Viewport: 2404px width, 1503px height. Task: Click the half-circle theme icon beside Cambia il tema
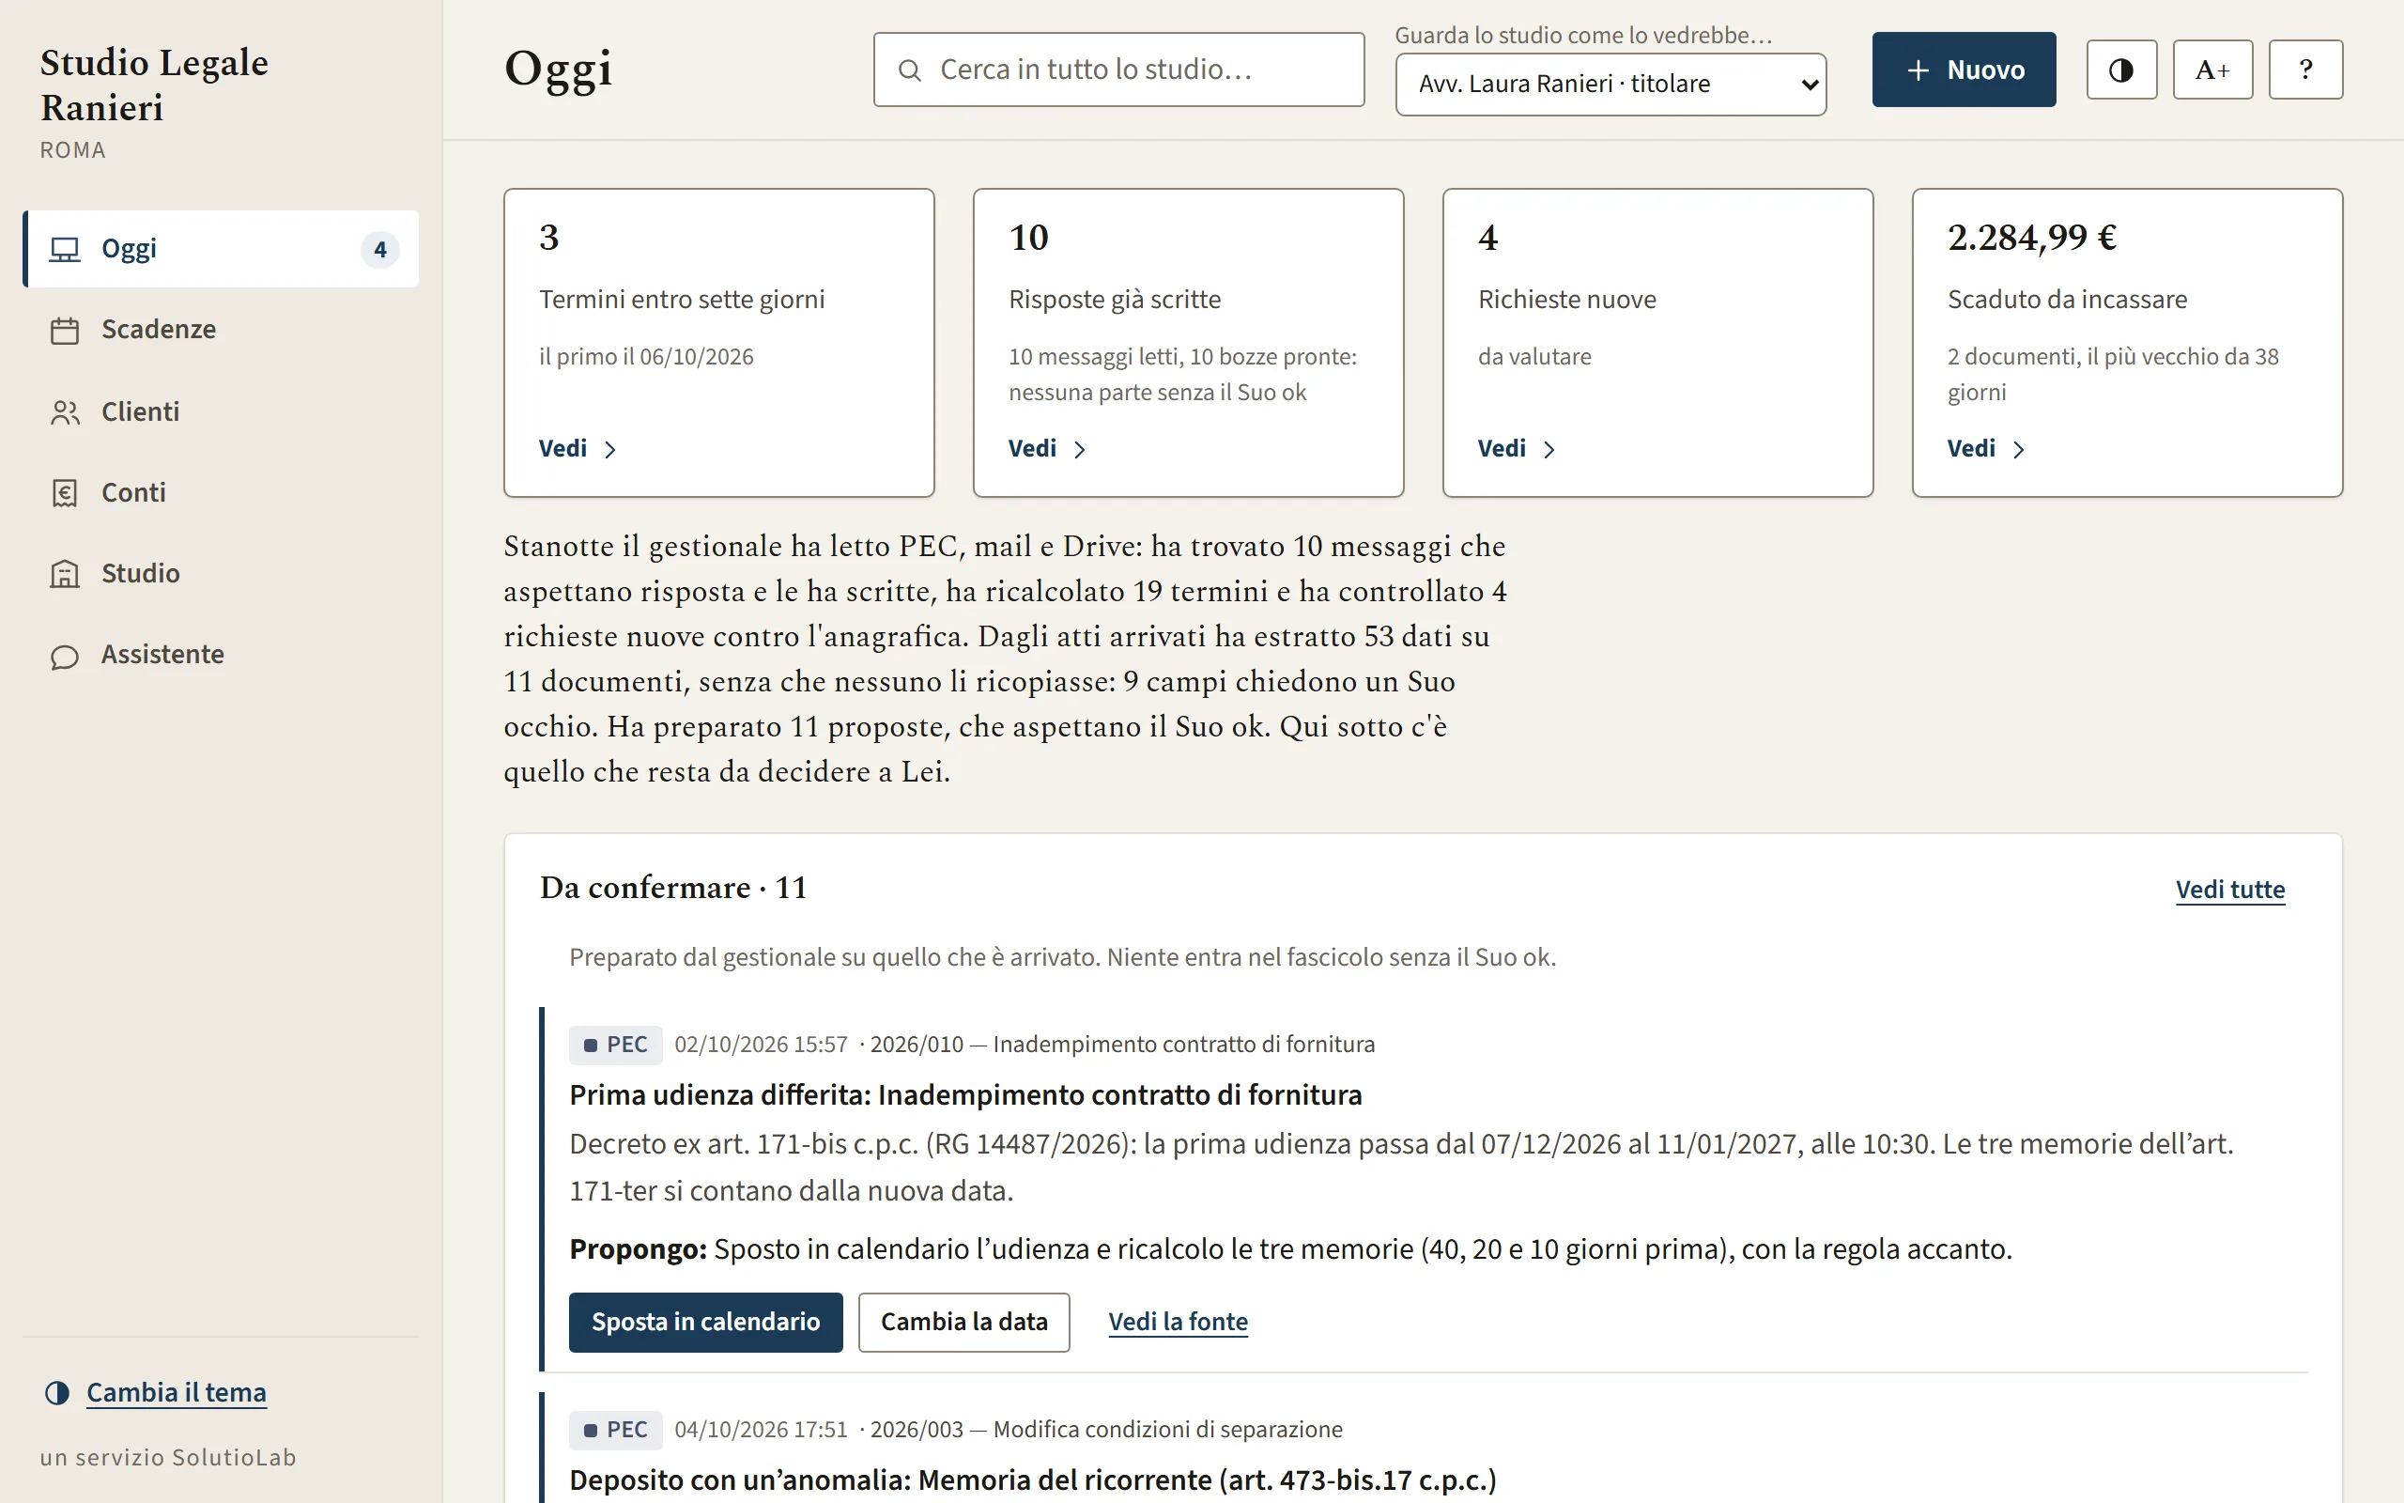(x=57, y=1393)
